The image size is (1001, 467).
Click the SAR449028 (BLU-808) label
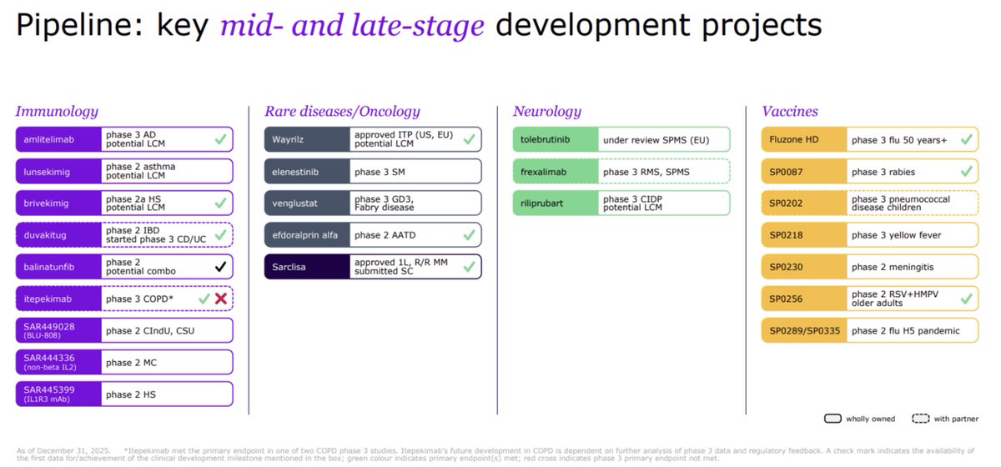58,330
